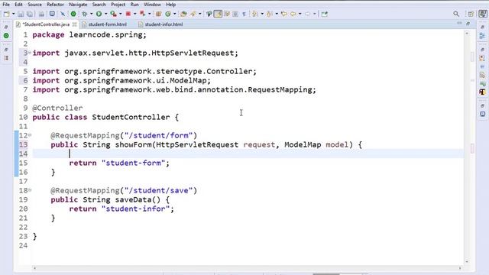Viewport: 489px width, 275px height.
Task: Click the Search flashlight toolbar icon
Action: point(193,14)
